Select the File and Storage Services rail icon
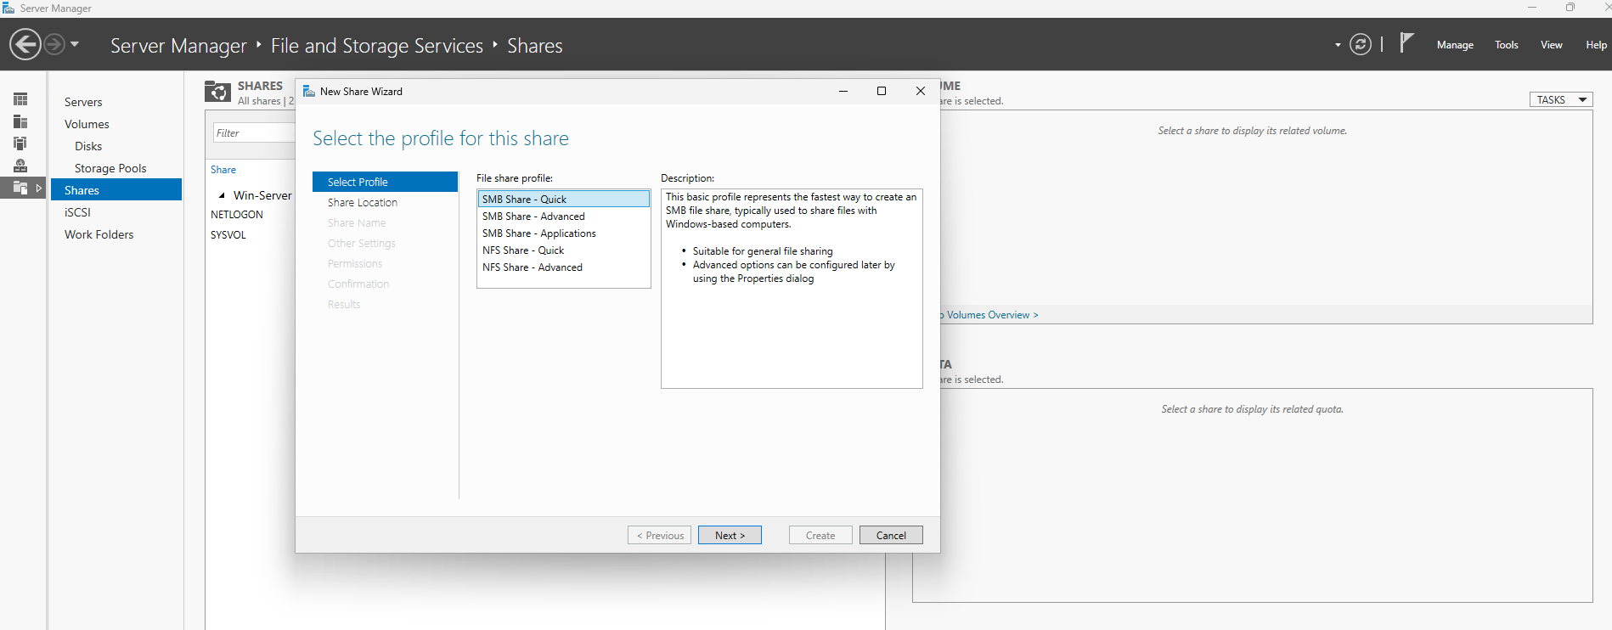The width and height of the screenshot is (1612, 630). coord(20,188)
